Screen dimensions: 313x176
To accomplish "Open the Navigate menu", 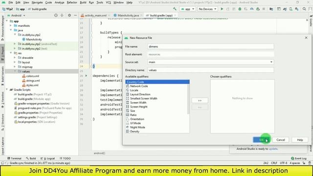I will 37,2.
